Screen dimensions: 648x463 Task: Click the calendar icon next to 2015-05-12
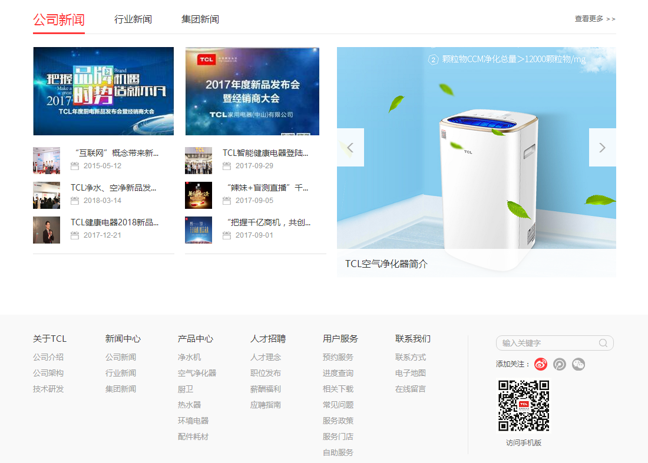coord(75,166)
